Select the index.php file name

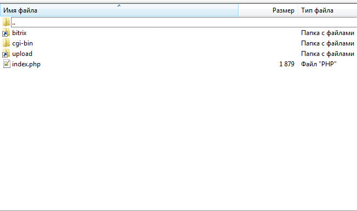(26, 64)
